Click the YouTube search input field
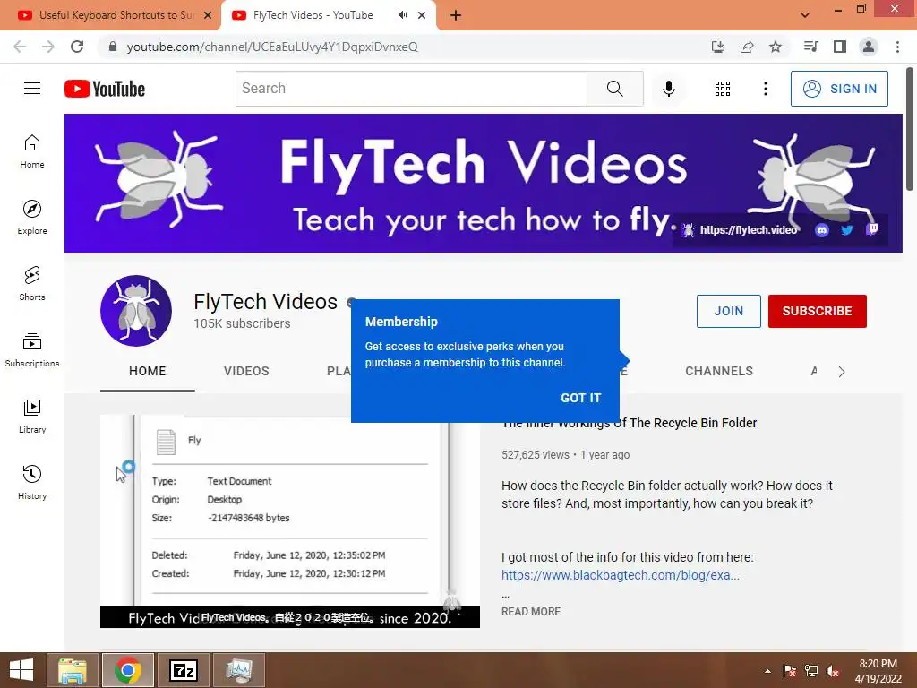The height and width of the screenshot is (688, 917). [x=411, y=89]
